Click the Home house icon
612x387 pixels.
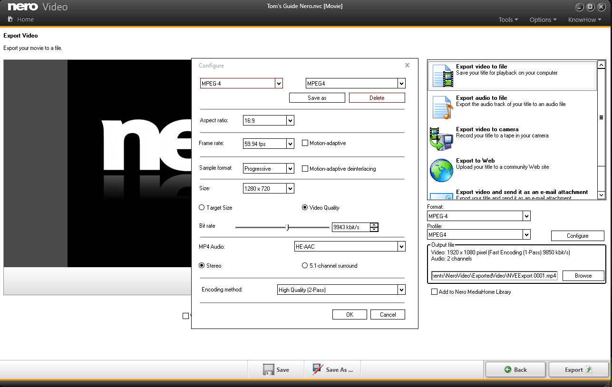(10, 19)
